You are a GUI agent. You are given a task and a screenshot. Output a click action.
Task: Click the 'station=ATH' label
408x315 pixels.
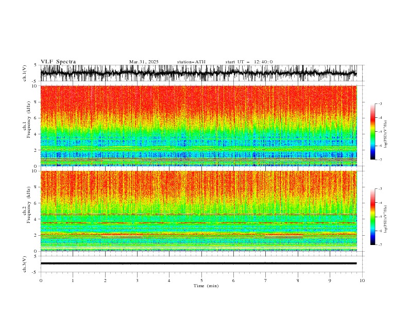[191, 62]
